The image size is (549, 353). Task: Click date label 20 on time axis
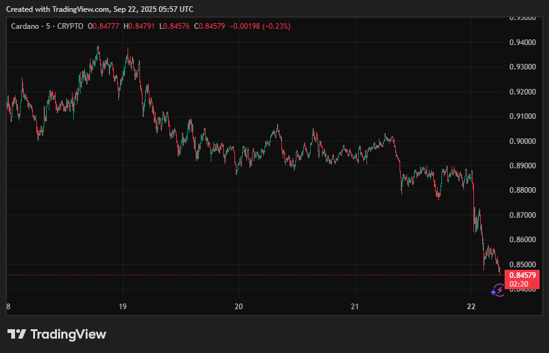238,307
